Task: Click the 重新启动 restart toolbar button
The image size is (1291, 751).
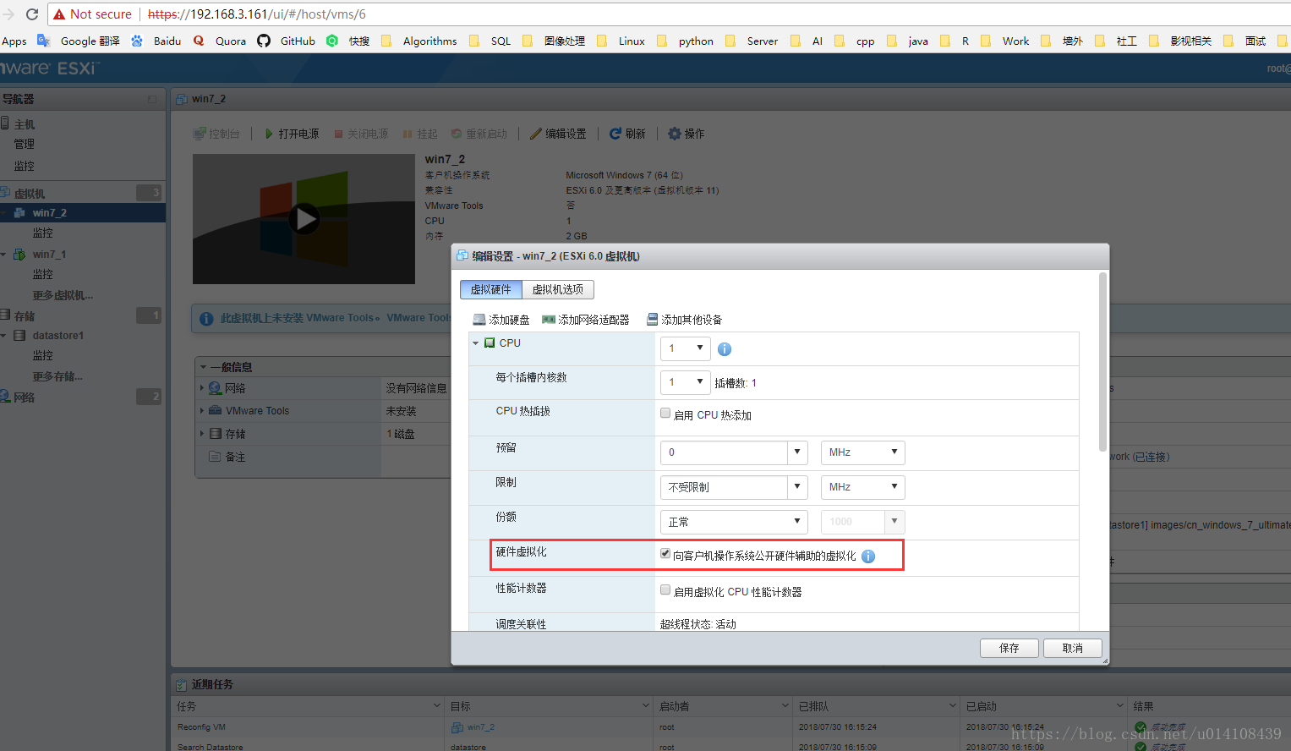Action: [x=479, y=134]
